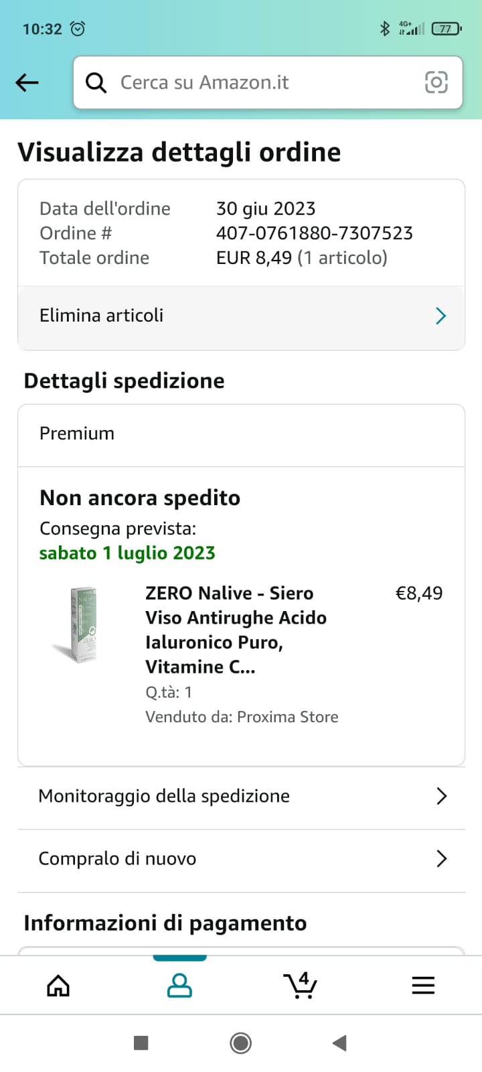Go to the Home tab

(58, 986)
